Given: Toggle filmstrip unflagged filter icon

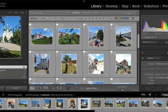Looking at the screenshot, I should click(153, 95).
